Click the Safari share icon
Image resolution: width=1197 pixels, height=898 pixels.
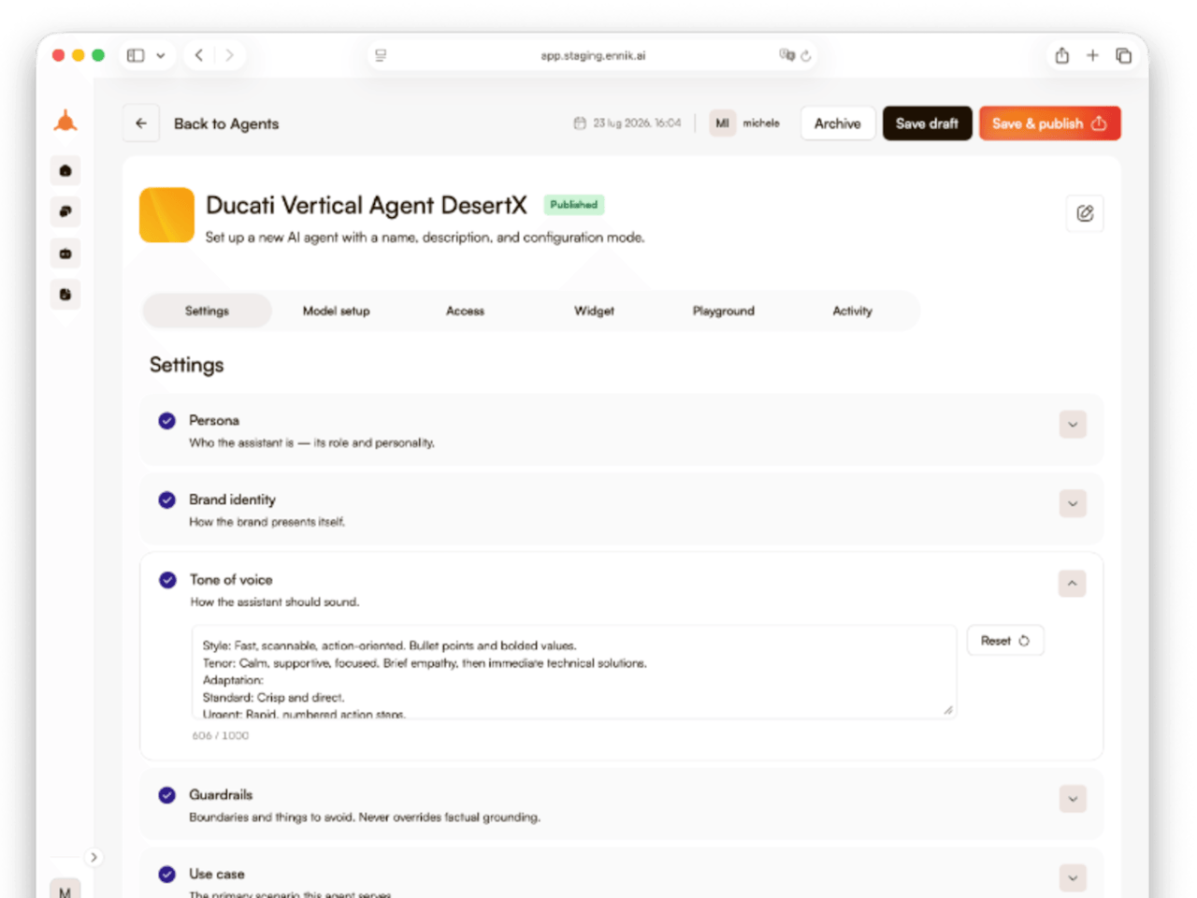pyautogui.click(x=1062, y=55)
